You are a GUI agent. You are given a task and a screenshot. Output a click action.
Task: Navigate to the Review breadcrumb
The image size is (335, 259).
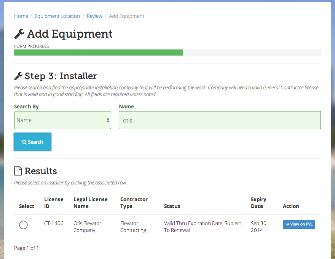click(94, 16)
